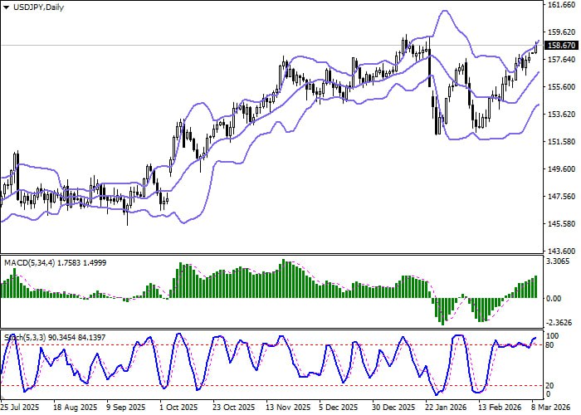581x415 pixels.
Task: Click the 151.580 level on price scale
Action: [561, 142]
